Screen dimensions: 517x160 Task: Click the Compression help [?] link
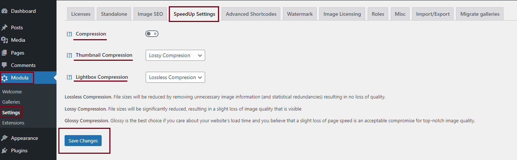(69, 34)
